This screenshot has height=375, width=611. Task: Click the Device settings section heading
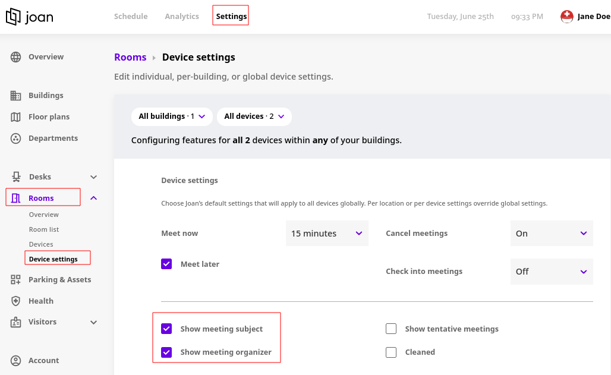(190, 181)
